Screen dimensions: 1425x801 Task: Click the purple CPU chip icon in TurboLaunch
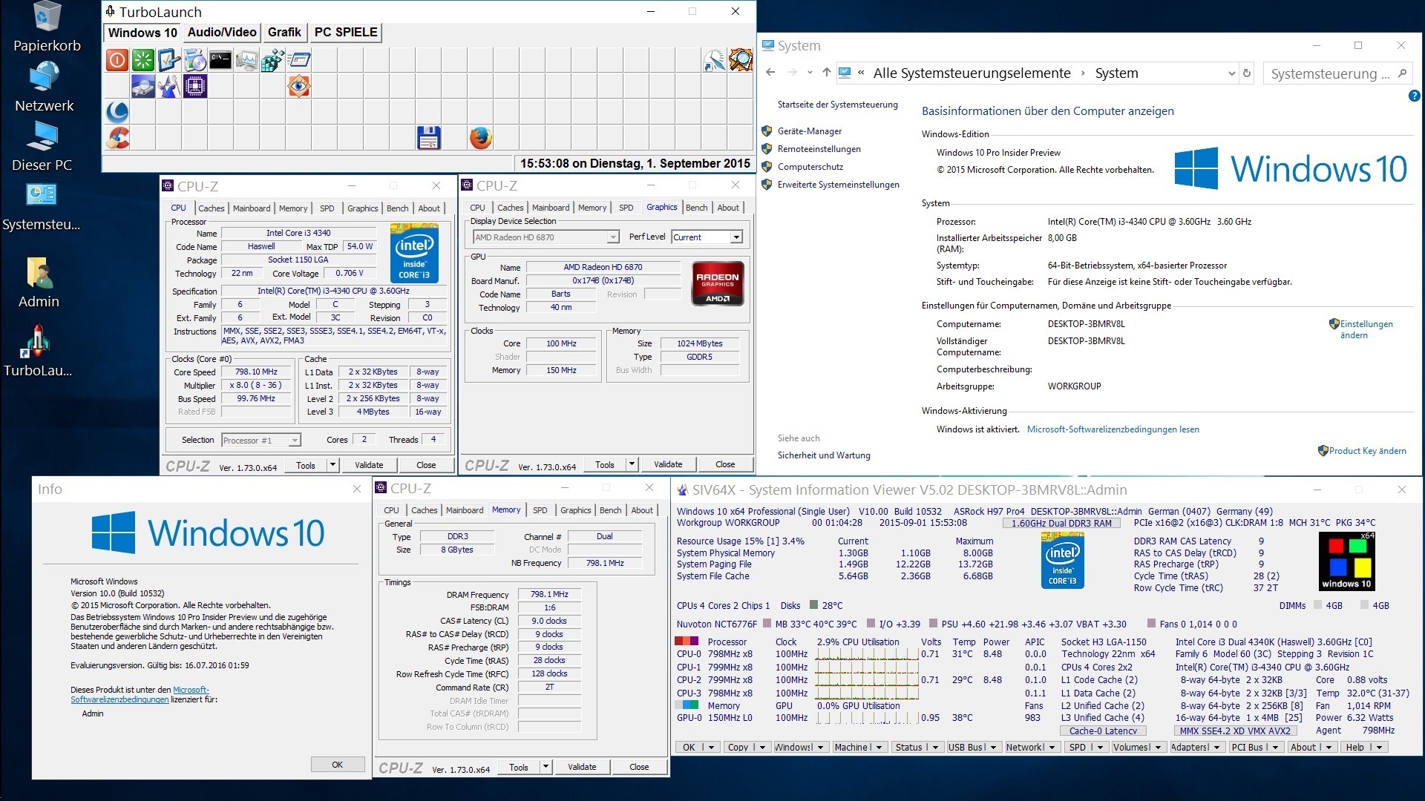[194, 86]
